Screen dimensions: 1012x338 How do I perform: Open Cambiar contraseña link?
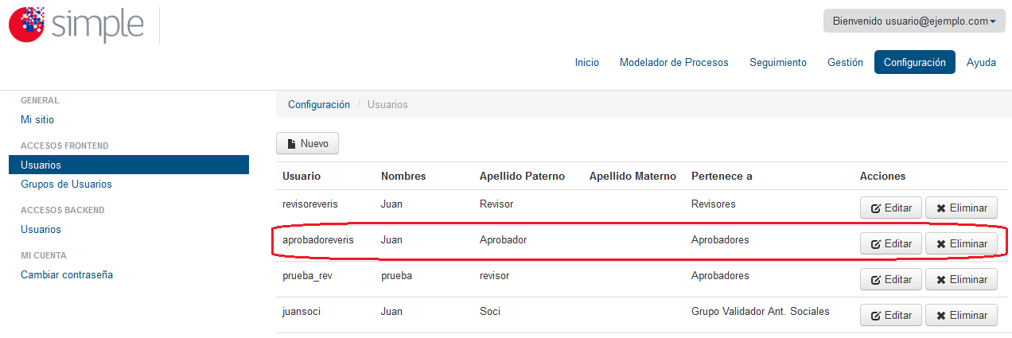coord(67,274)
